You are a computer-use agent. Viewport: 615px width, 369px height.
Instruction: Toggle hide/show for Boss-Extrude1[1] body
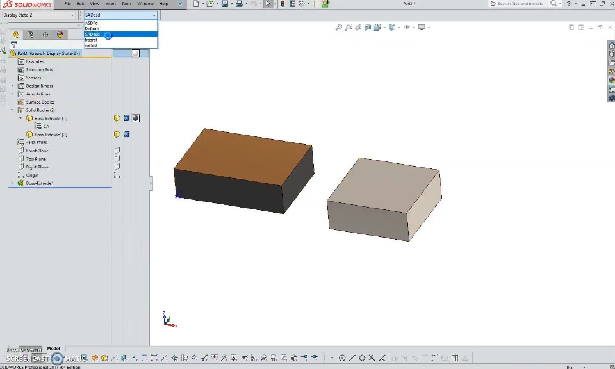click(117, 118)
